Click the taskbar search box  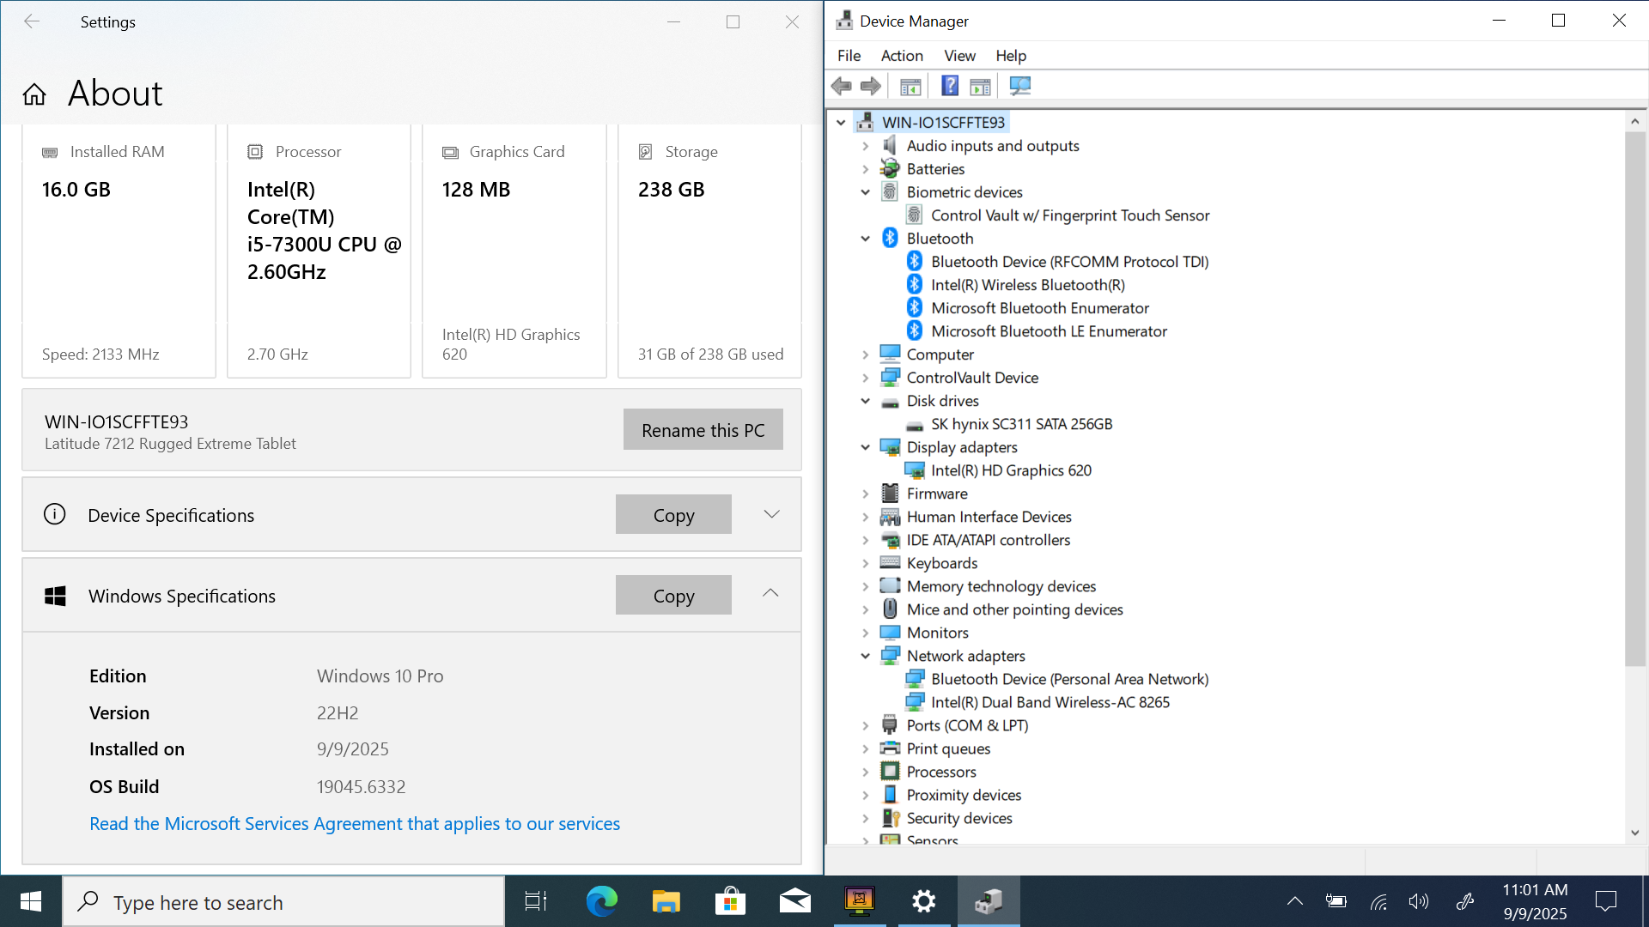pyautogui.click(x=283, y=902)
